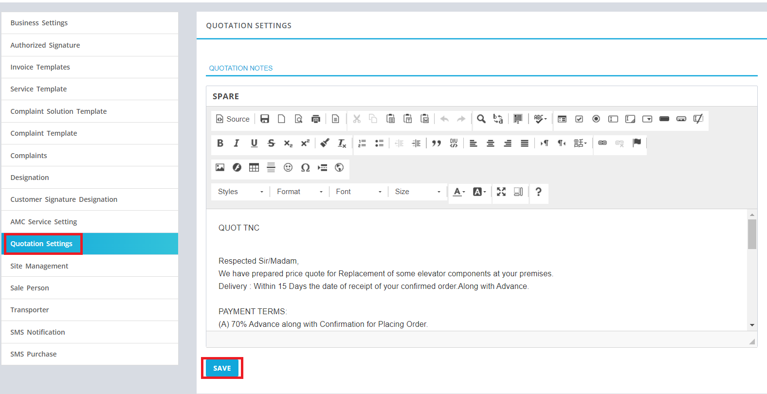
Task: Open the Size dropdown
Action: pos(418,192)
